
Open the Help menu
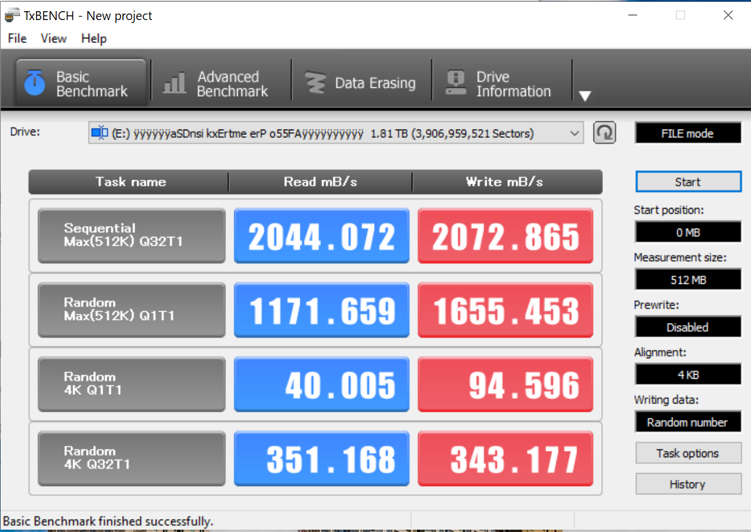(94, 38)
